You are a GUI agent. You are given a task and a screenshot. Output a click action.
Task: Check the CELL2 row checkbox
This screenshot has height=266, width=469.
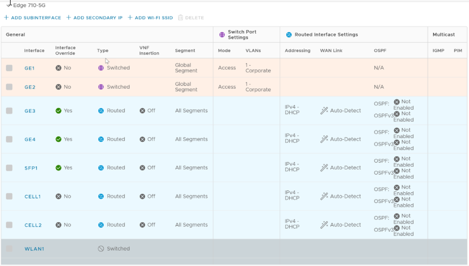pyautogui.click(x=9, y=225)
